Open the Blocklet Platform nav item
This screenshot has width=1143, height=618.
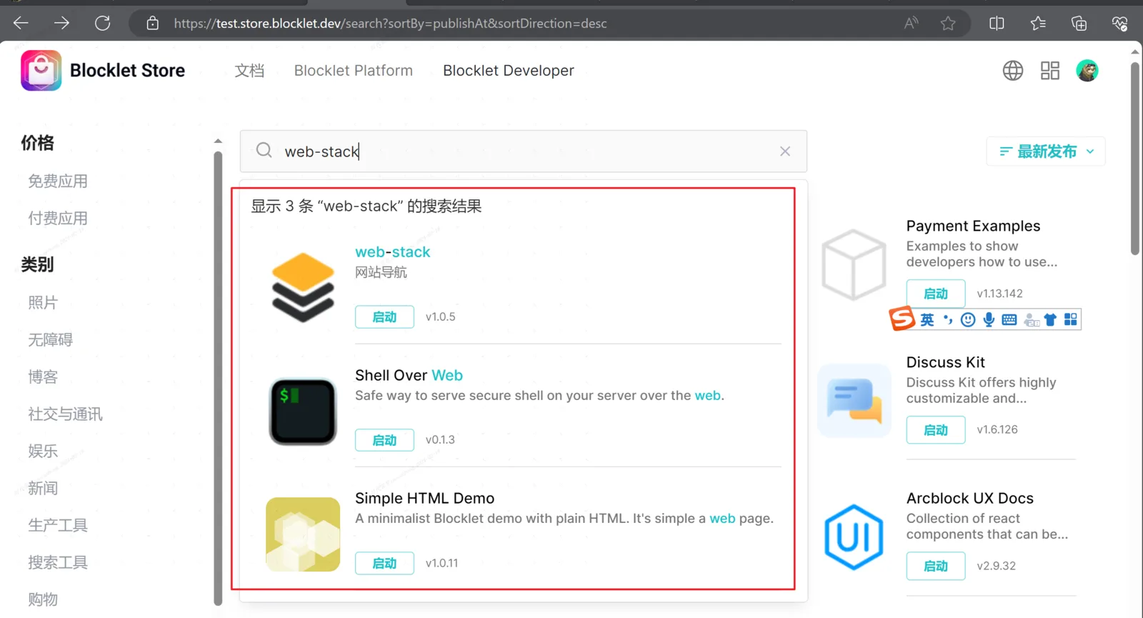[x=354, y=71]
